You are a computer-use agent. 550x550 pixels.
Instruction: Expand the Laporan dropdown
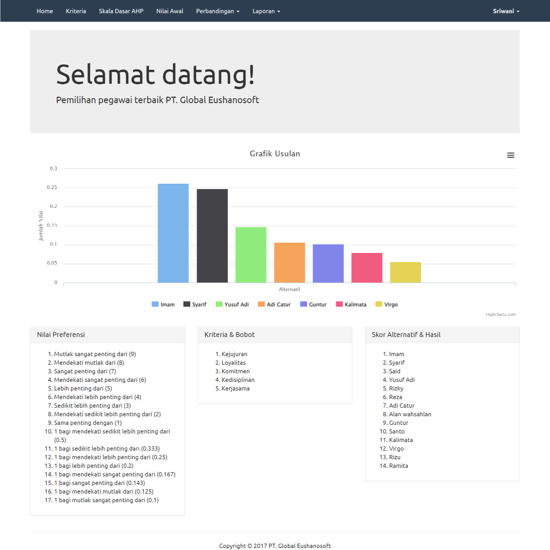pos(266,11)
